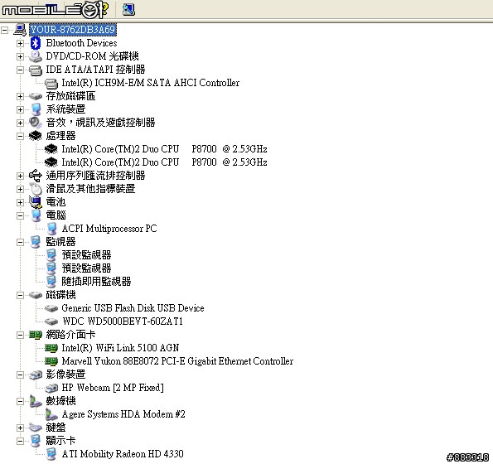
Task: Select the first Intel Core 2 Duo P8700 entry
Action: coord(164,149)
